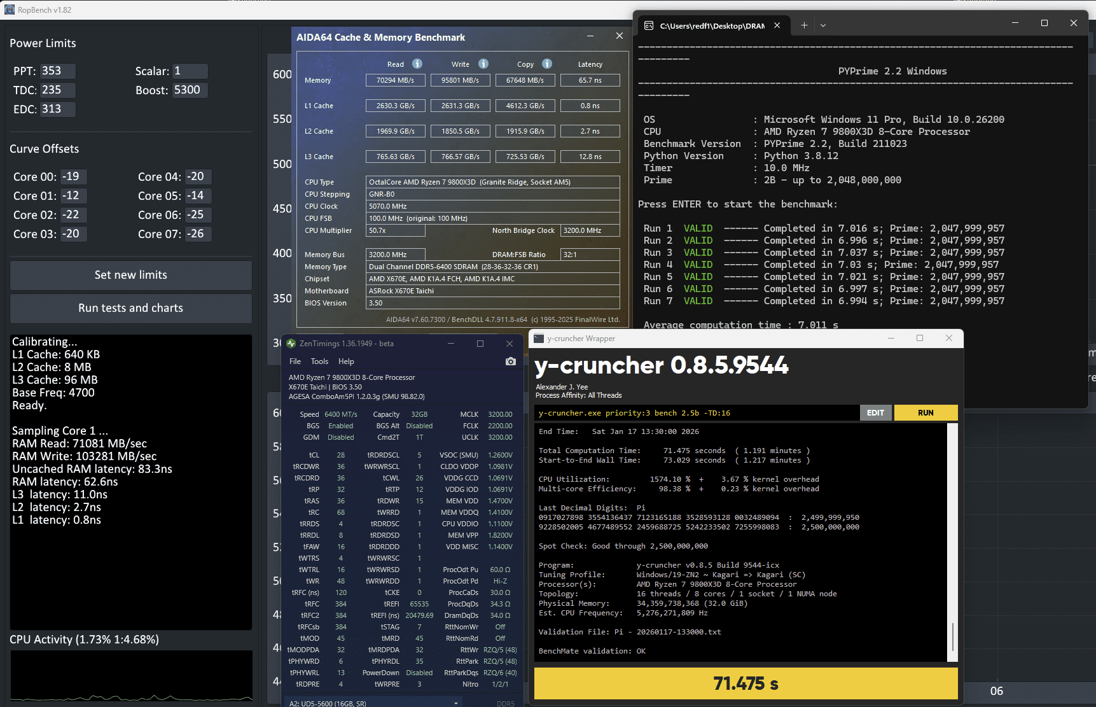Minimize the AIDA64 benchmark window
This screenshot has width=1096, height=707.
(590, 36)
